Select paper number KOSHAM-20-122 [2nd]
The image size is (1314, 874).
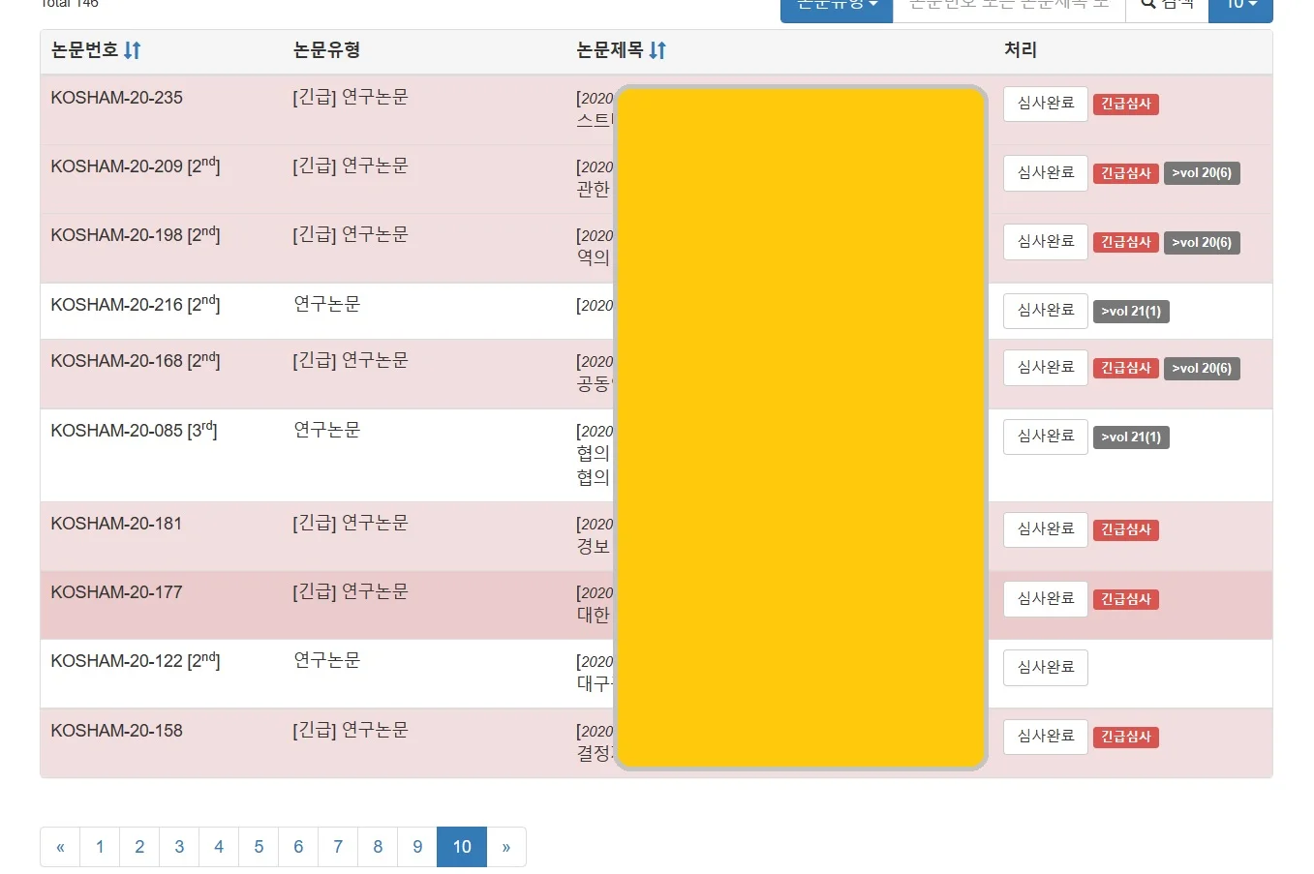136,661
